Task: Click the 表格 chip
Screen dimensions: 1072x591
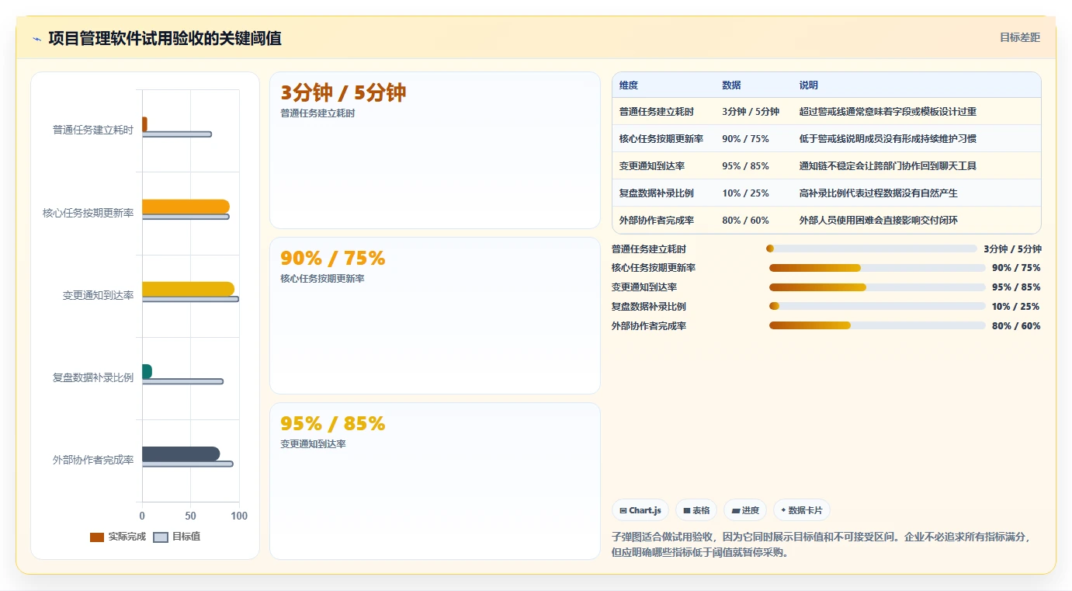Action: tap(696, 510)
